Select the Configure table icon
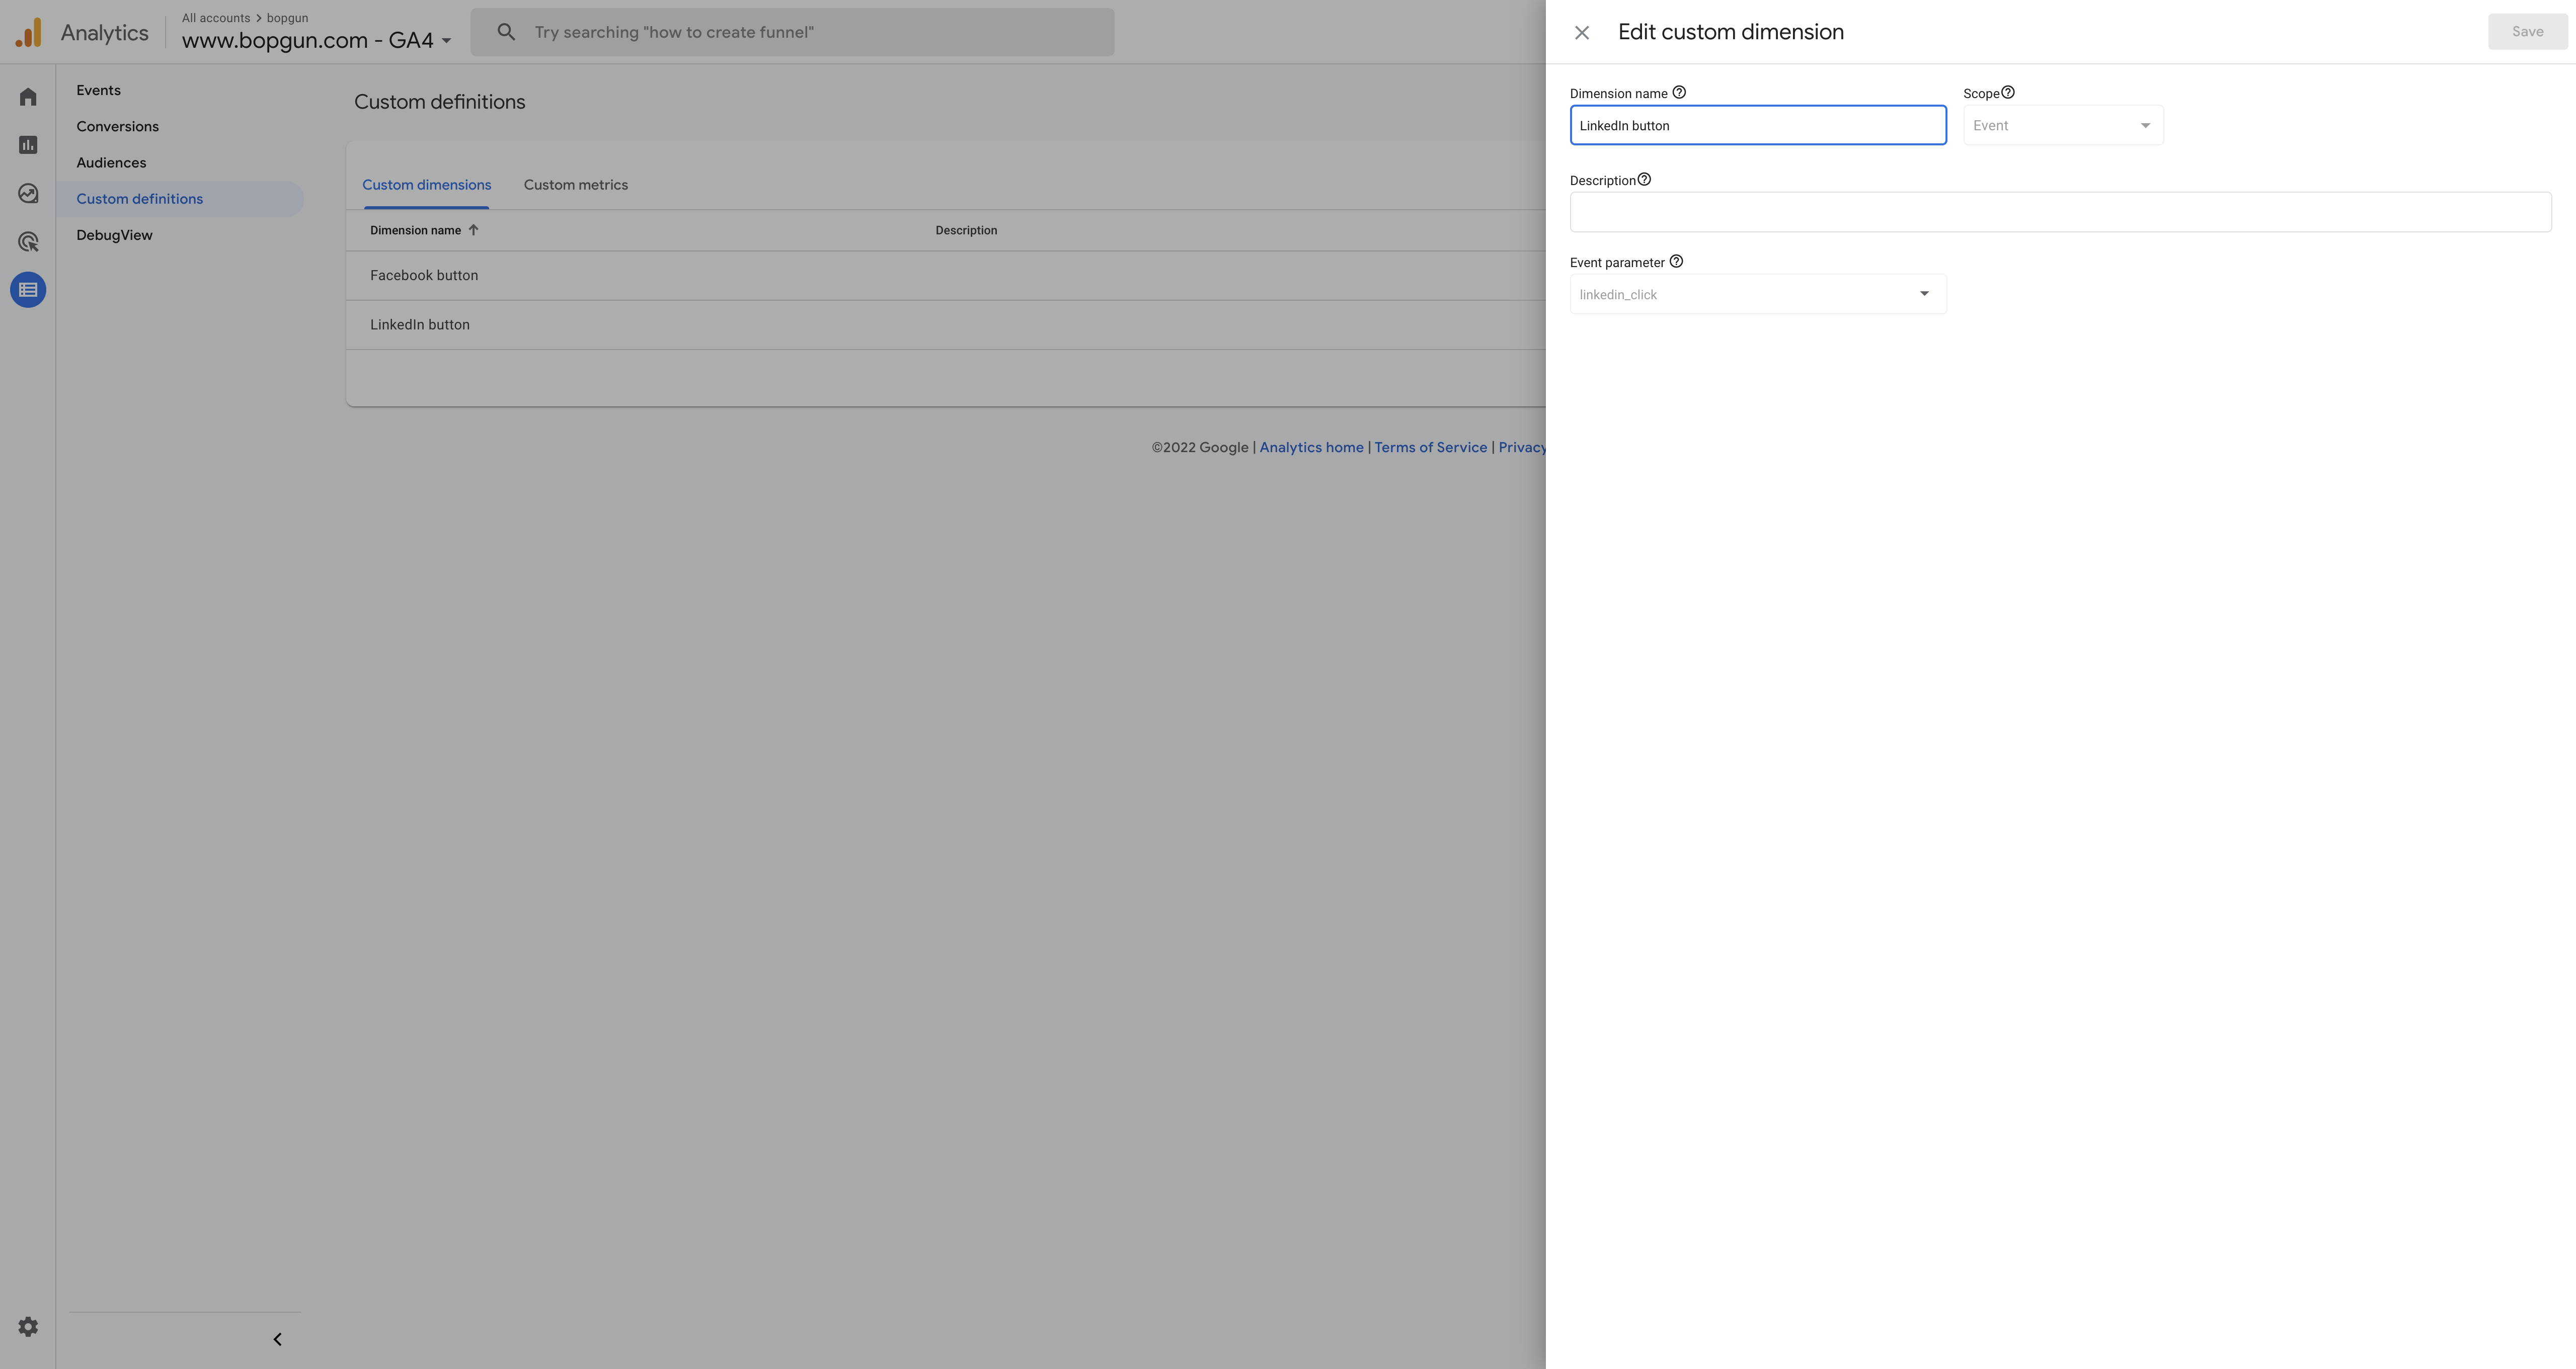2576x1369 pixels. 28,290
